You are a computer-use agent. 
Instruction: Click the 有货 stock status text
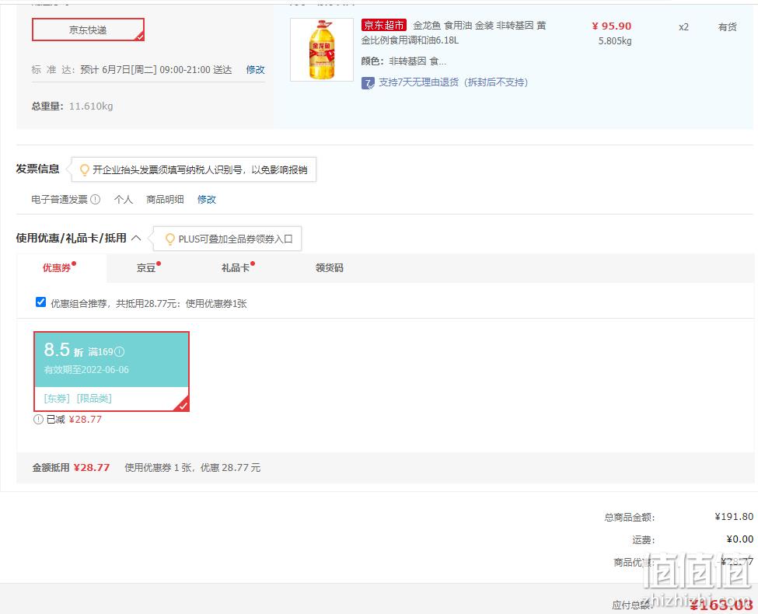pyautogui.click(x=728, y=27)
